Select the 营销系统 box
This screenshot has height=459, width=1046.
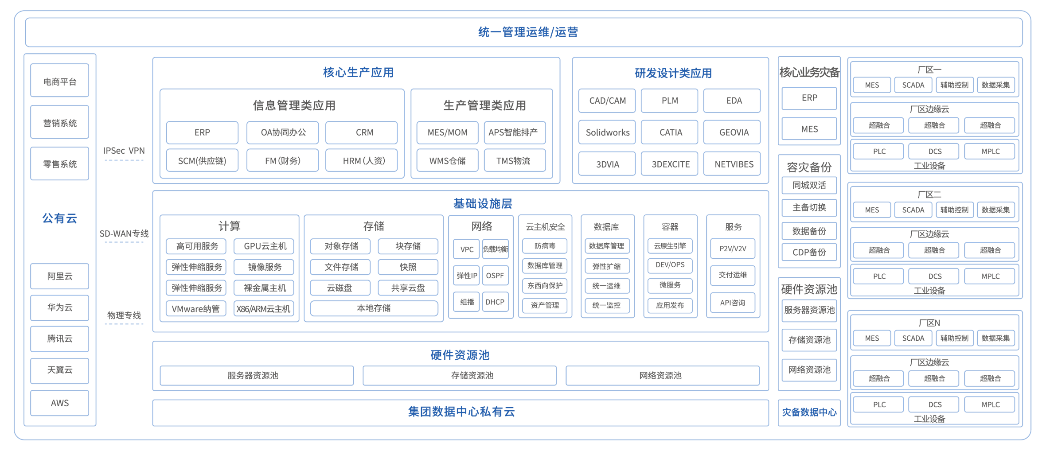coord(60,122)
